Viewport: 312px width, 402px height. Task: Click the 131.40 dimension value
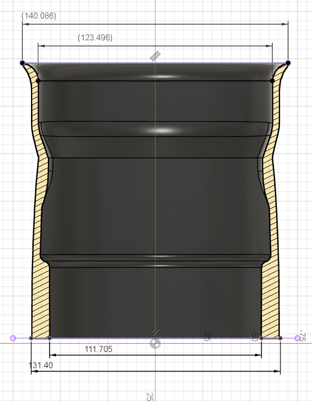point(41,365)
